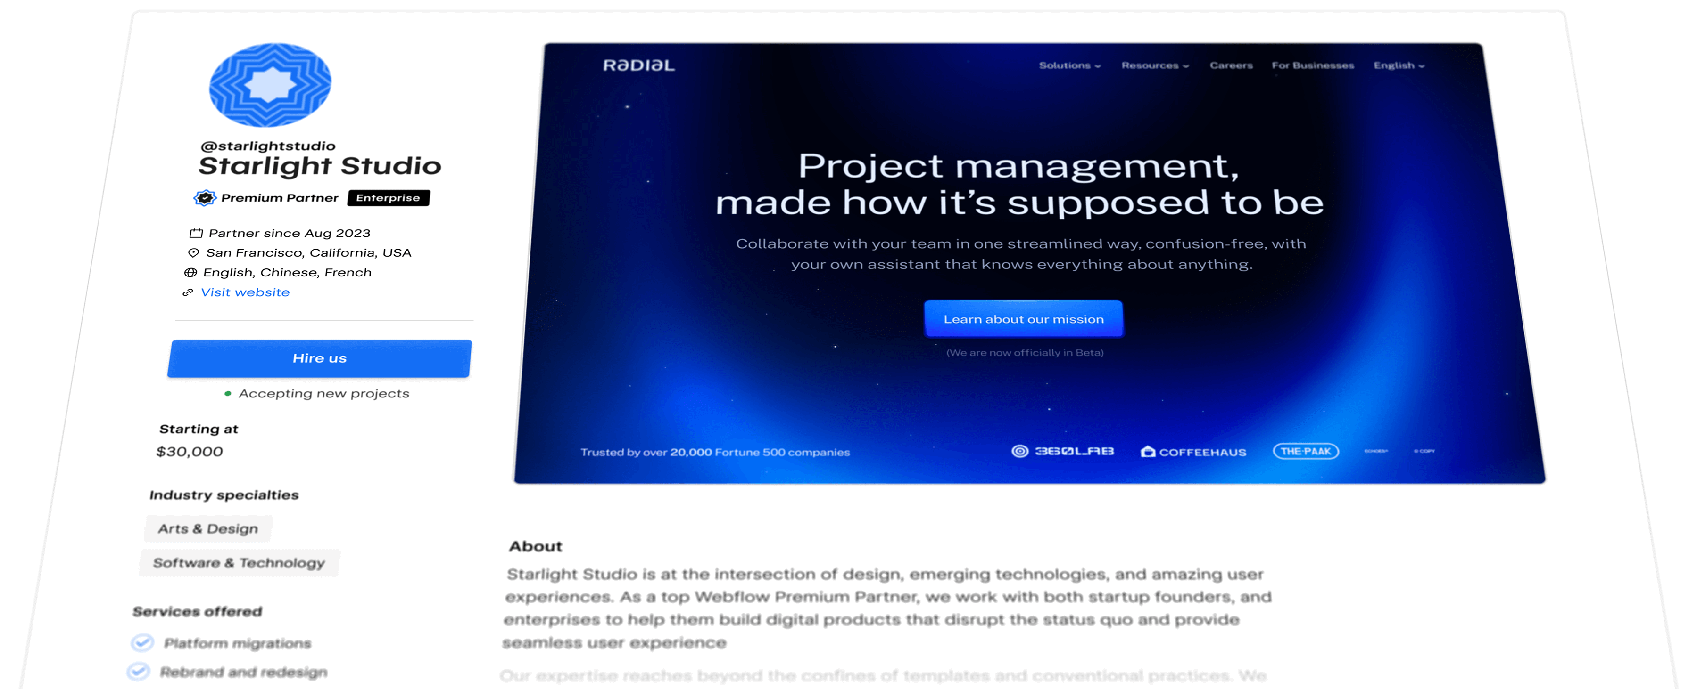The width and height of the screenshot is (1697, 689).
Task: Open the Visit website link
Action: (x=245, y=292)
